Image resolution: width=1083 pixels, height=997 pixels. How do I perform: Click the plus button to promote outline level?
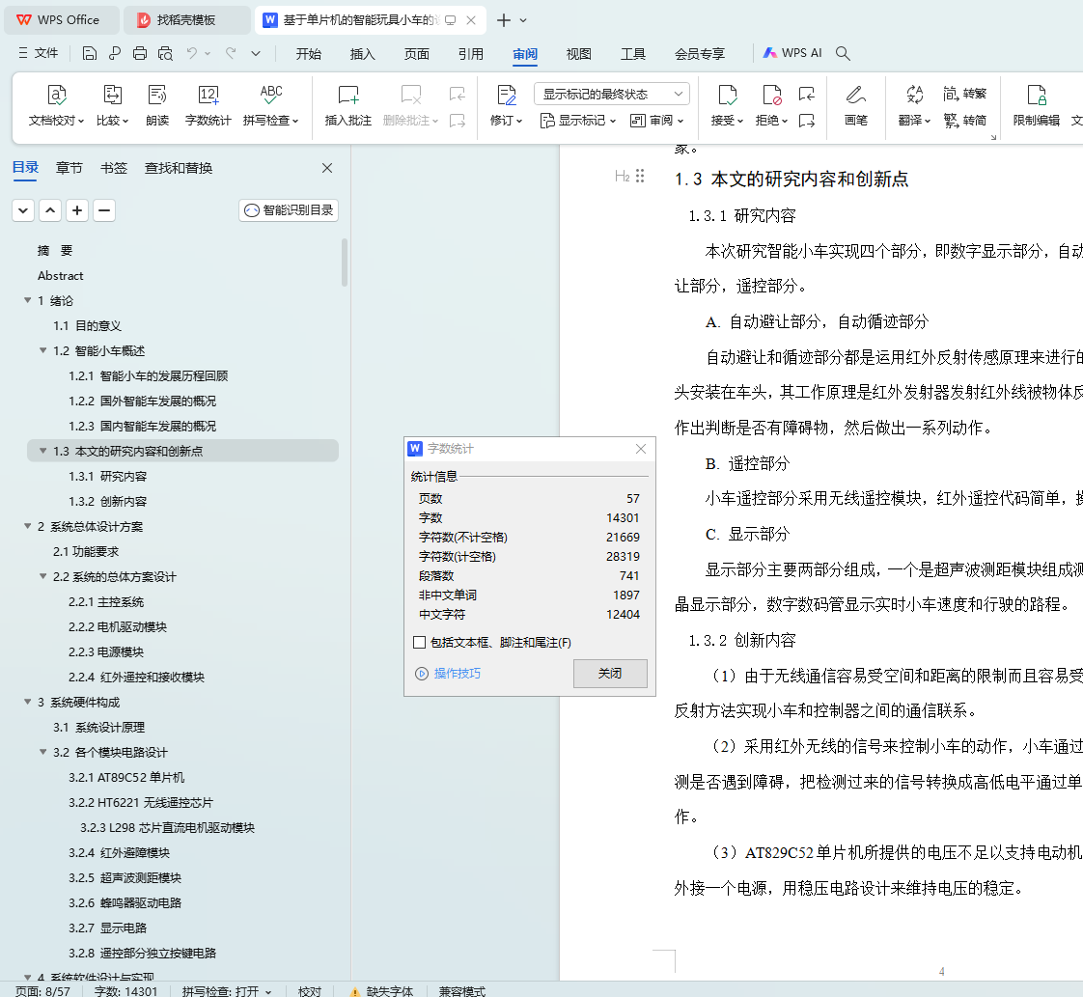(77, 210)
